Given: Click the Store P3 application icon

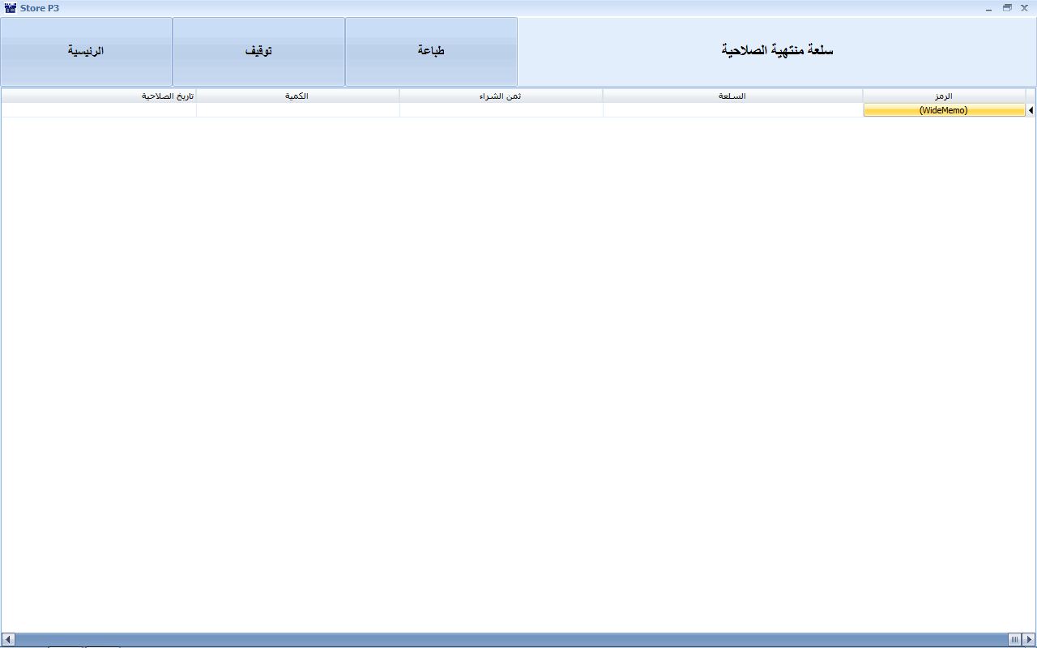Looking at the screenshot, I should pos(10,8).
